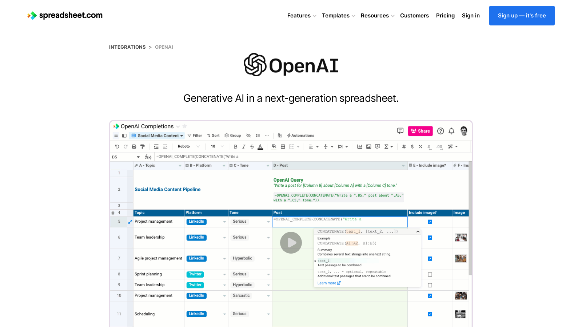Click the spreadsheet.com logo

tap(65, 15)
